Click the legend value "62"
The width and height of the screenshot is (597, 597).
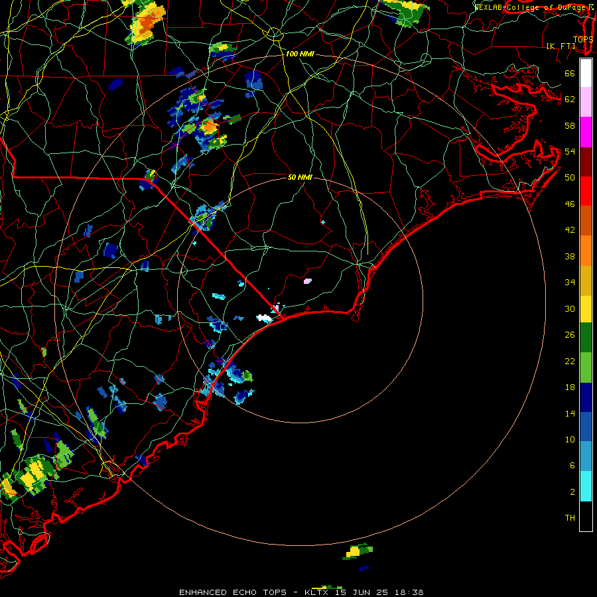[x=570, y=99]
